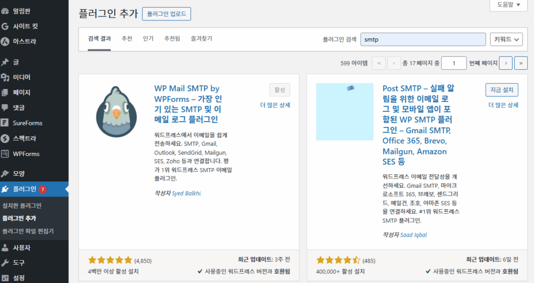Click the Post SMTP plugin thumbnail

click(345, 112)
